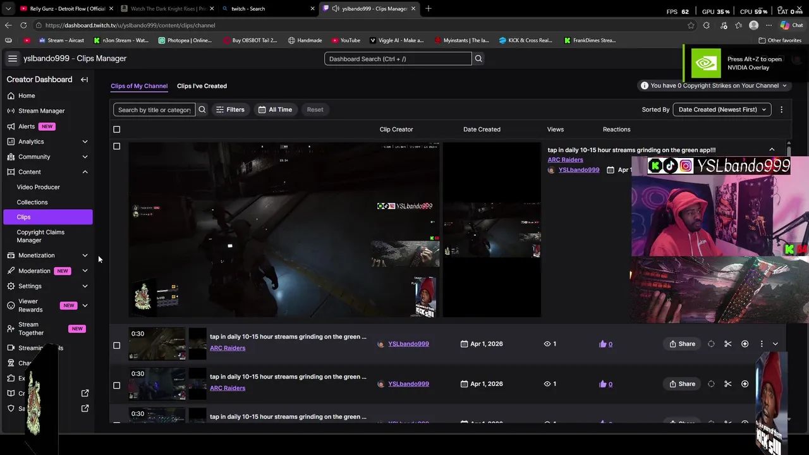Open the Sorted By Date Created dropdown
809x455 pixels.
pos(722,109)
